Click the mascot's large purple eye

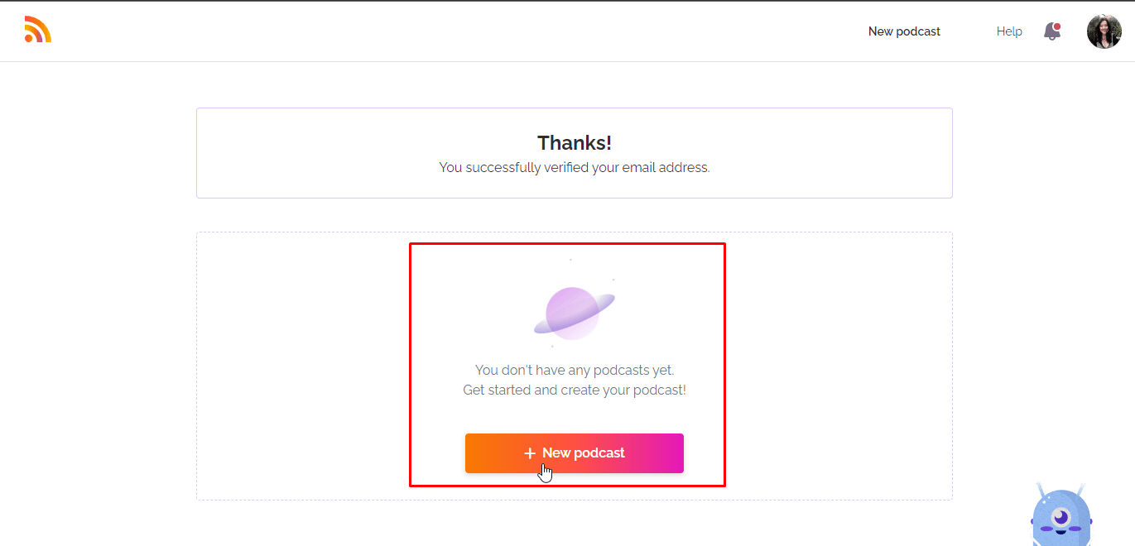pyautogui.click(x=1061, y=518)
